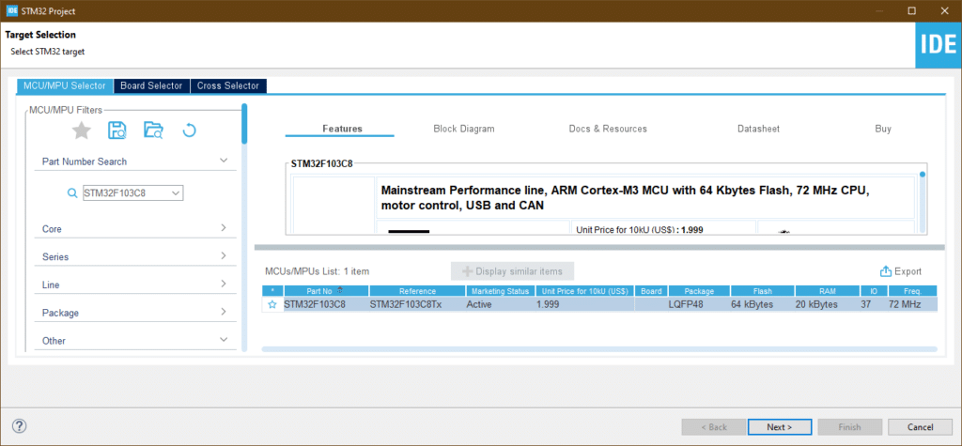962x446 pixels.
Task: Open the part number combo box dropdown
Action: [176, 193]
